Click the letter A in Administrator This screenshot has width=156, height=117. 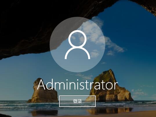(x=41, y=85)
